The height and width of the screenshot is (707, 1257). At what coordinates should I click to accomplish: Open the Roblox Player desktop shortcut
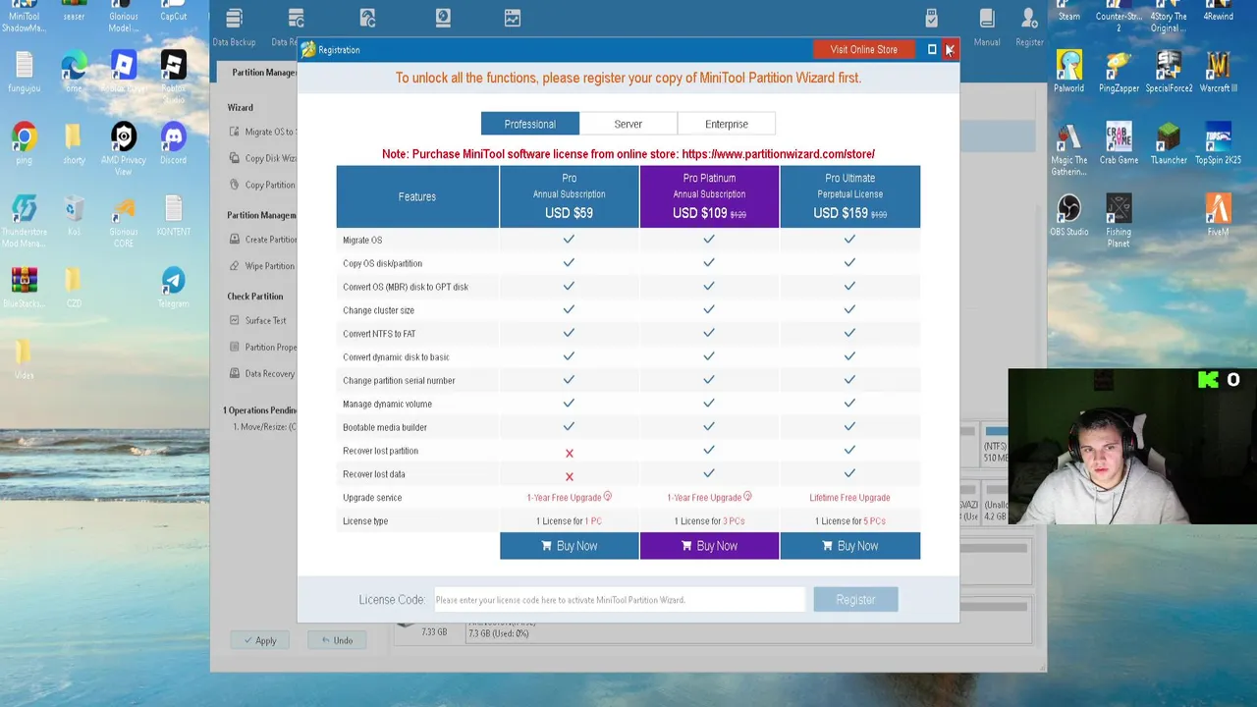pos(124,71)
